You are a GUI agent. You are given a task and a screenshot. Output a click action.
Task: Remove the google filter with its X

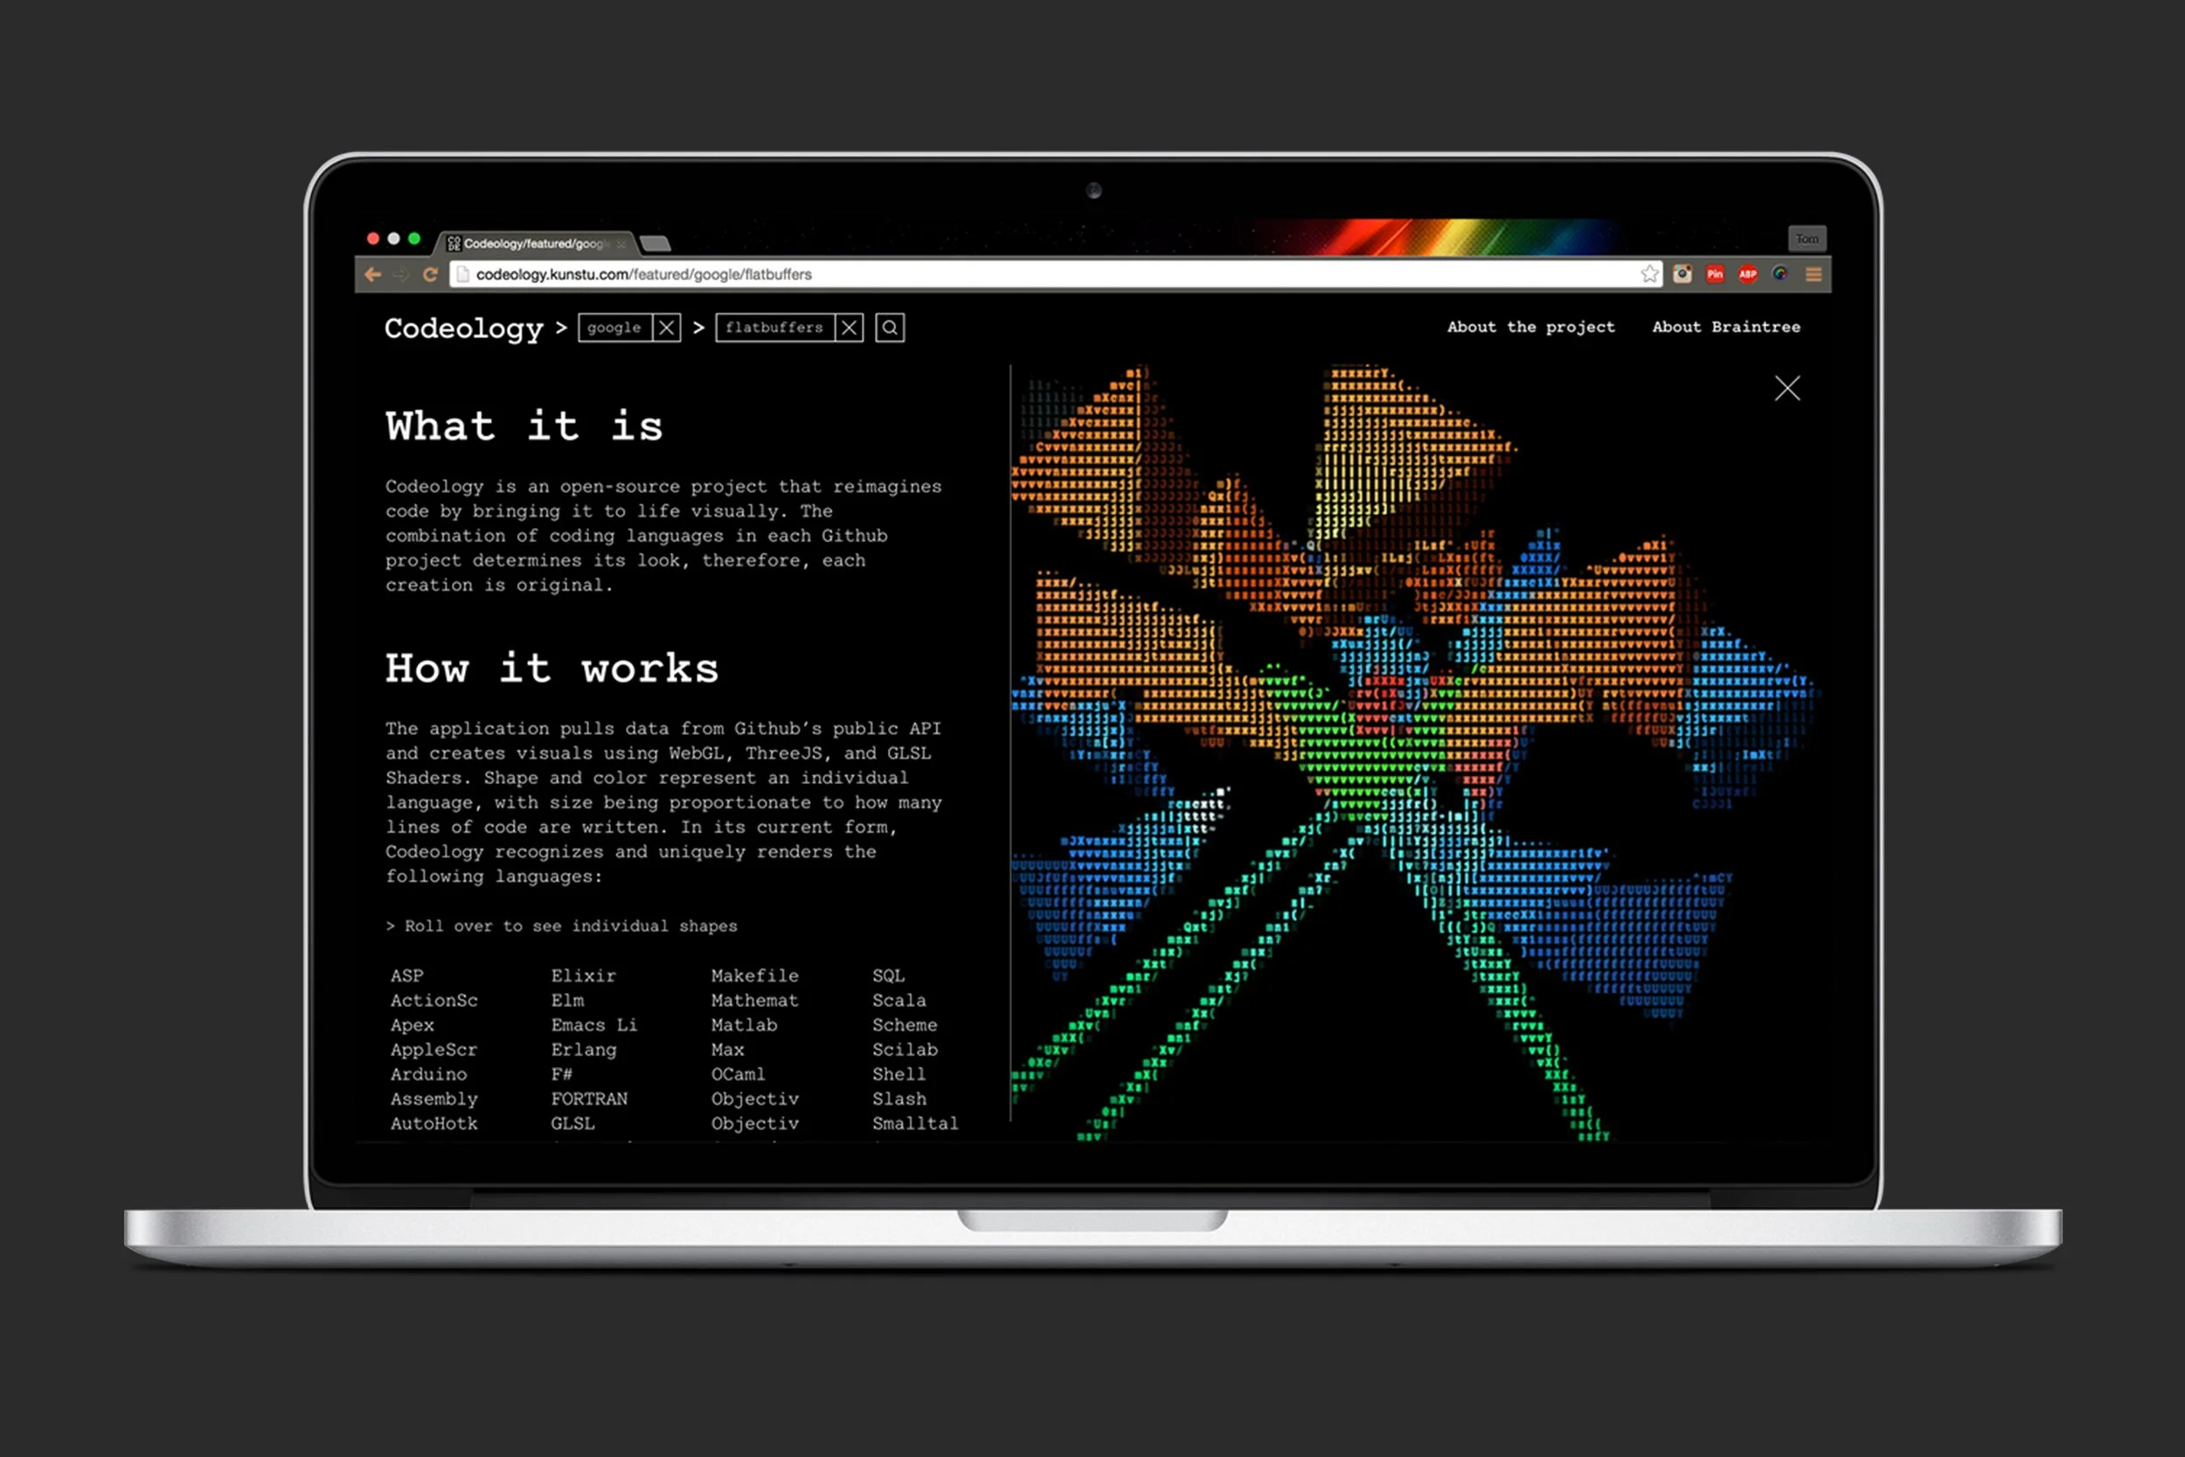click(666, 327)
